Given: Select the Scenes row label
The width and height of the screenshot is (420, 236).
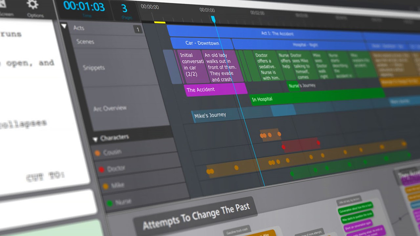Looking at the screenshot, I should click(x=85, y=42).
